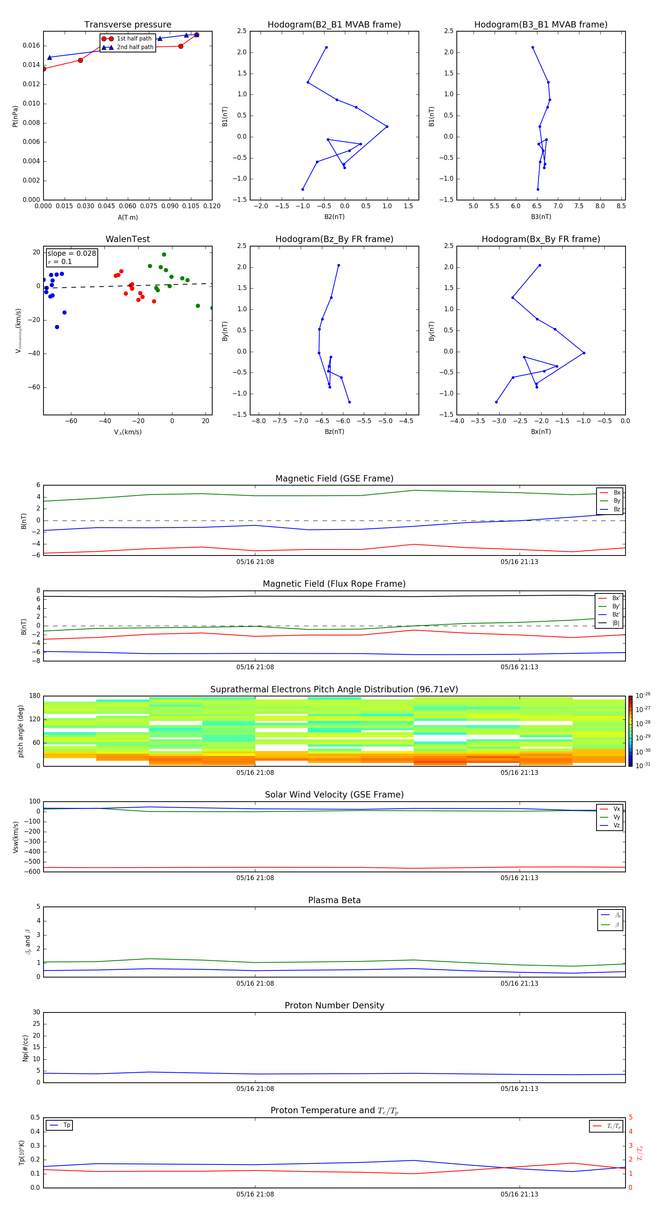Select the "Hodogram(B3_B1 MVAB frame)" title

[541, 25]
